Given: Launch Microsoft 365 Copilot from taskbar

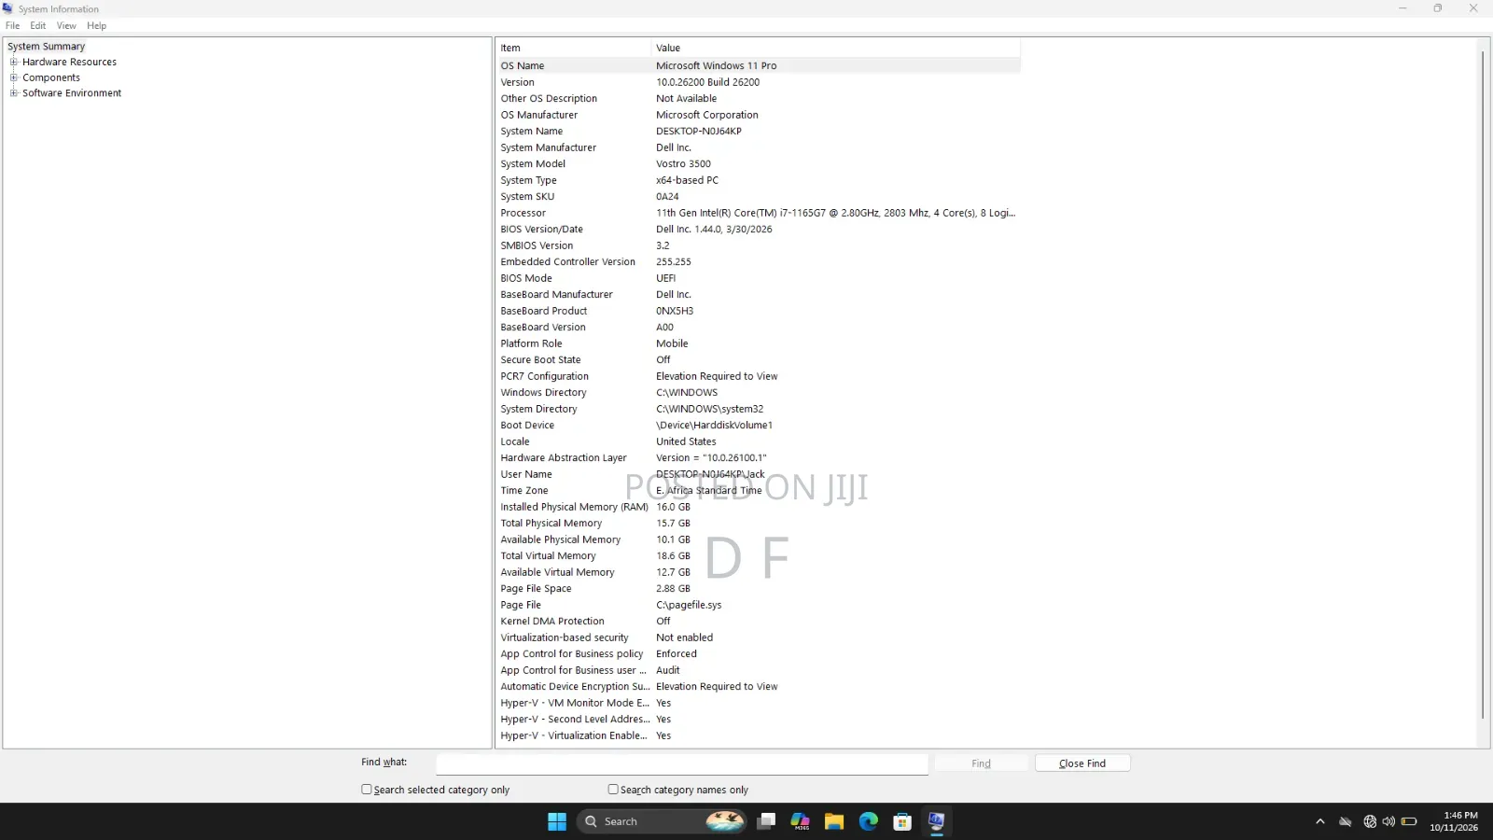Looking at the screenshot, I should pyautogui.click(x=801, y=821).
